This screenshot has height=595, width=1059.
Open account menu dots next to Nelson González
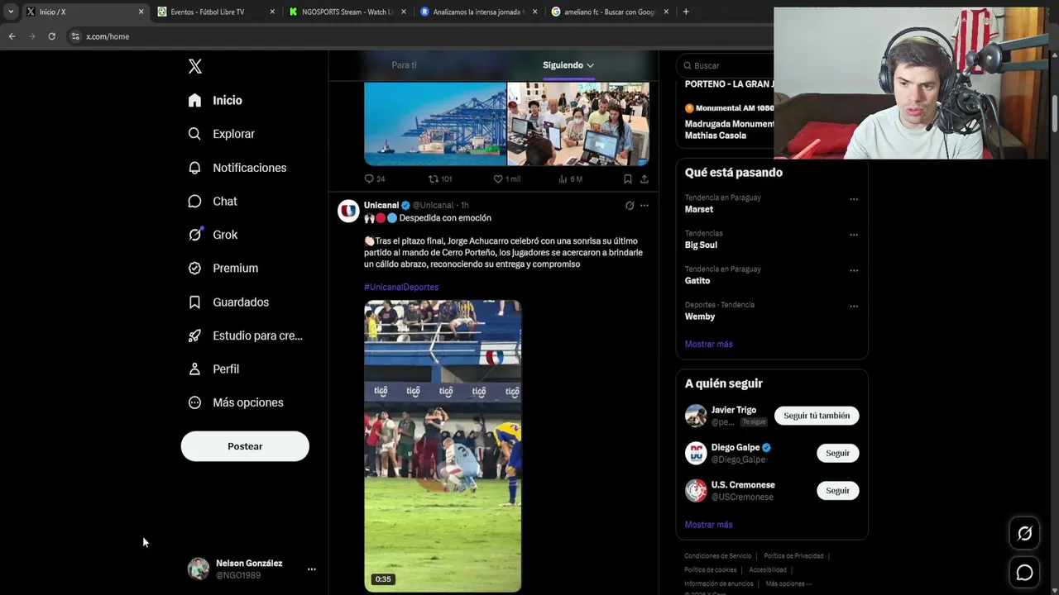click(x=312, y=569)
